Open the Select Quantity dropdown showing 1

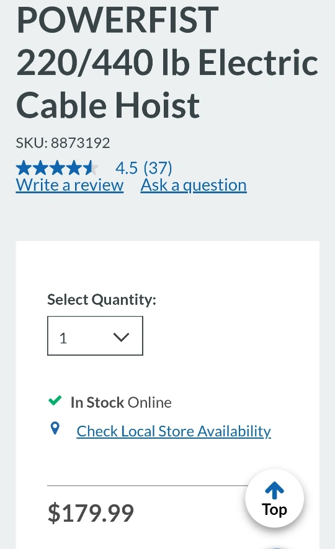(95, 336)
